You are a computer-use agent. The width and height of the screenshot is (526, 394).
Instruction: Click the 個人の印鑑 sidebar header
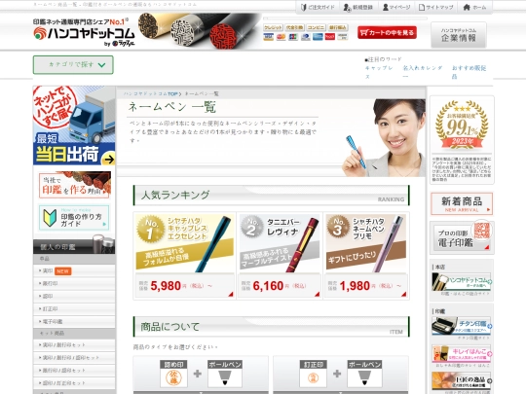[x=74, y=246]
